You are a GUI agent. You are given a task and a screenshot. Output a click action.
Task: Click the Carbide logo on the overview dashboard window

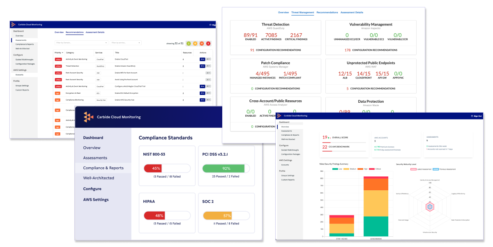(279, 116)
